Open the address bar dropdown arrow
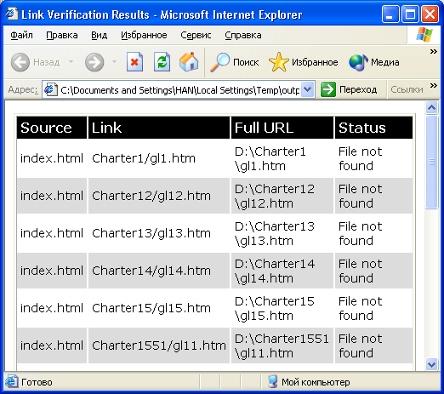This screenshot has height=394, width=444. [307, 89]
